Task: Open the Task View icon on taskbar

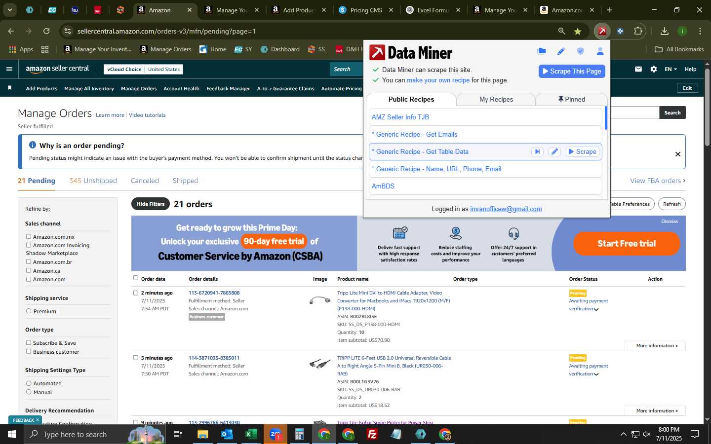Action: pos(178,434)
